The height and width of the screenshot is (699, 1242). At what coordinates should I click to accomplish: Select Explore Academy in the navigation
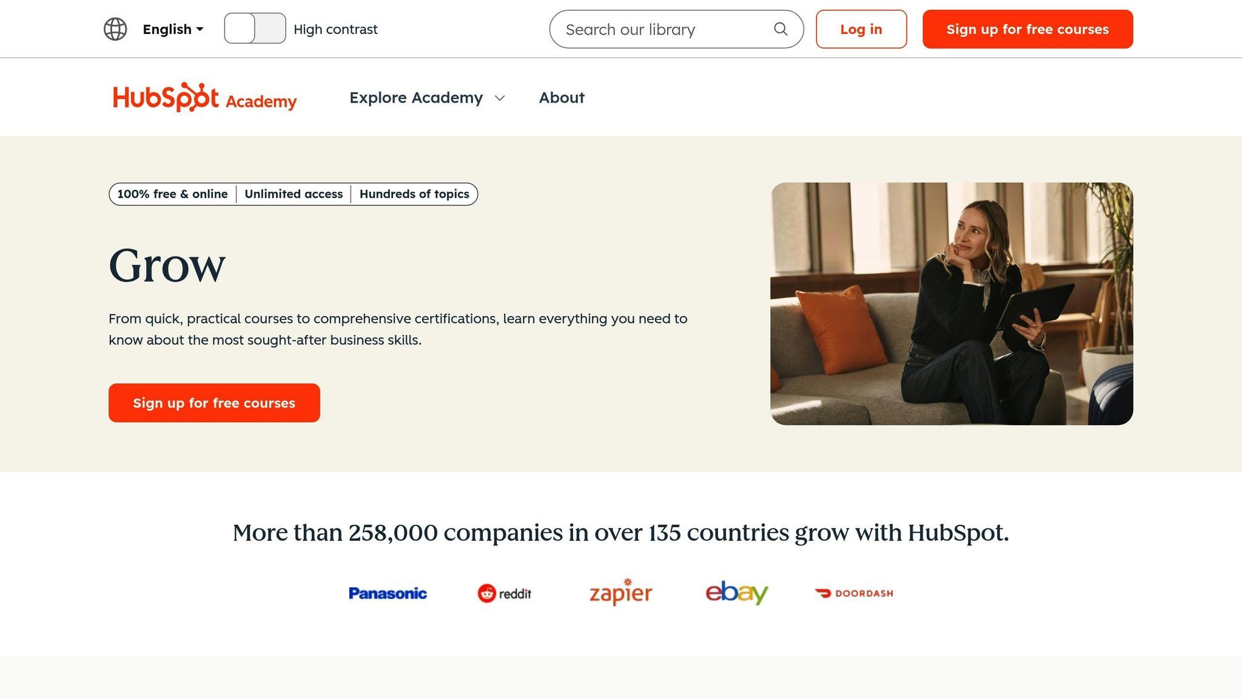point(417,98)
